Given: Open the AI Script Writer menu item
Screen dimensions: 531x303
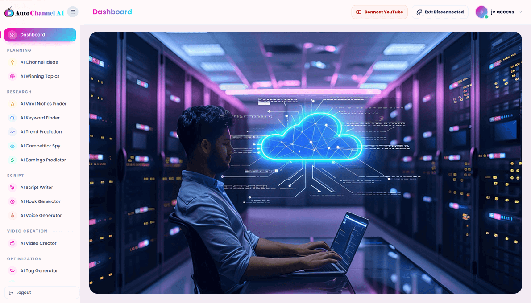Looking at the screenshot, I should point(40,187).
